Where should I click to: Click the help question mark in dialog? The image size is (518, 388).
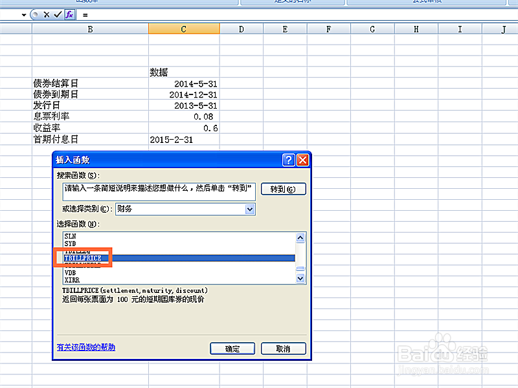point(288,160)
